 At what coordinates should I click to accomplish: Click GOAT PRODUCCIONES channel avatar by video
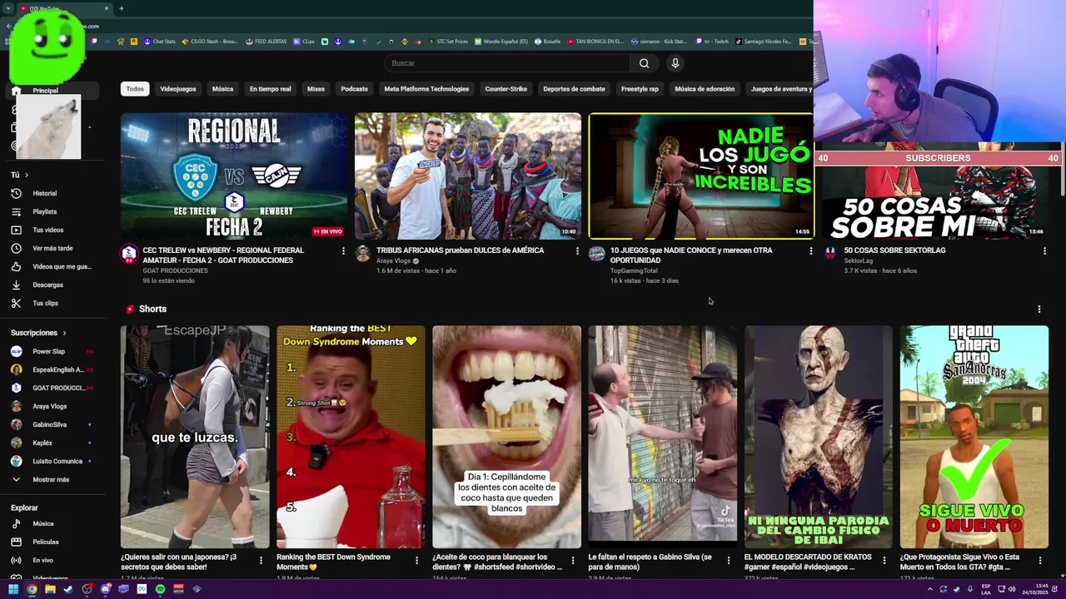129,254
